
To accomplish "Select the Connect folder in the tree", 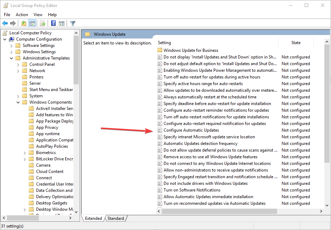I will pos(44,178).
